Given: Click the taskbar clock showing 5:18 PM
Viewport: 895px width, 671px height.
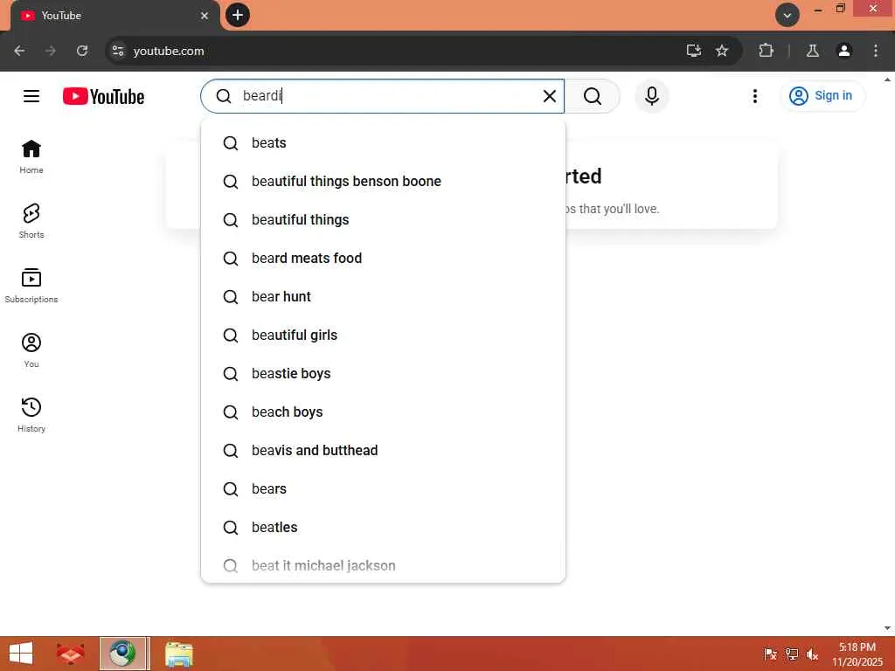Looking at the screenshot, I should click(x=857, y=654).
